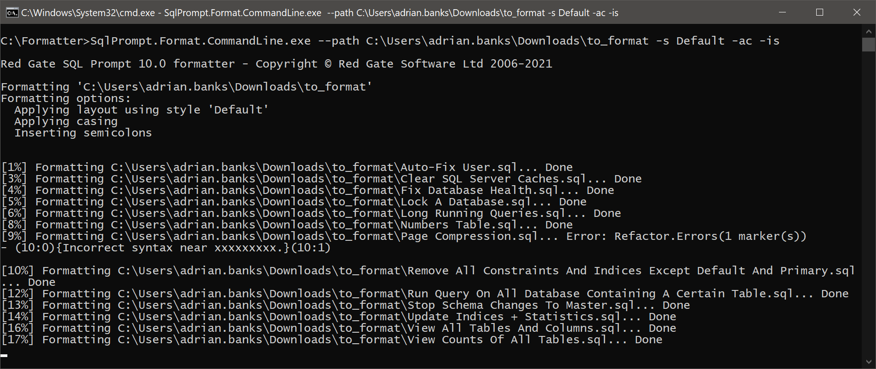Screen dimensions: 876x369
Task: Maximize the command prompt window
Action: [819, 12]
